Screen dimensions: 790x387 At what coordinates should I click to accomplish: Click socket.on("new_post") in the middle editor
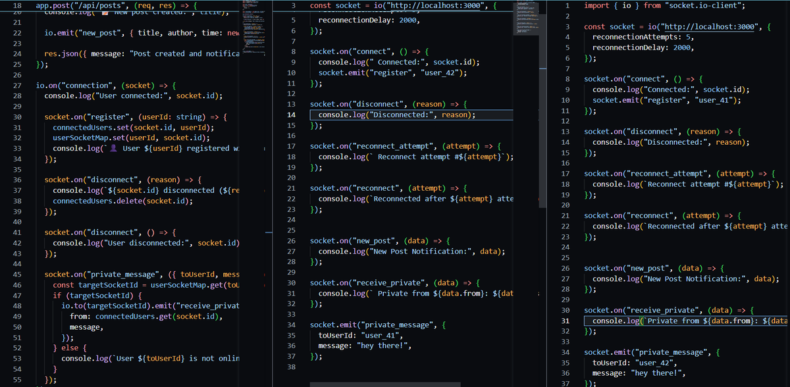pos(379,241)
